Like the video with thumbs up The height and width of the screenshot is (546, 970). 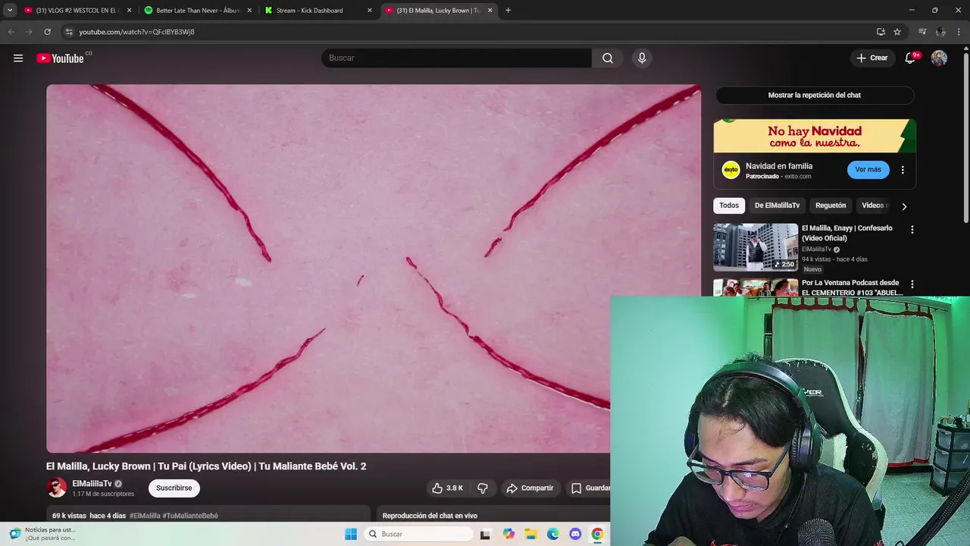pyautogui.click(x=447, y=488)
